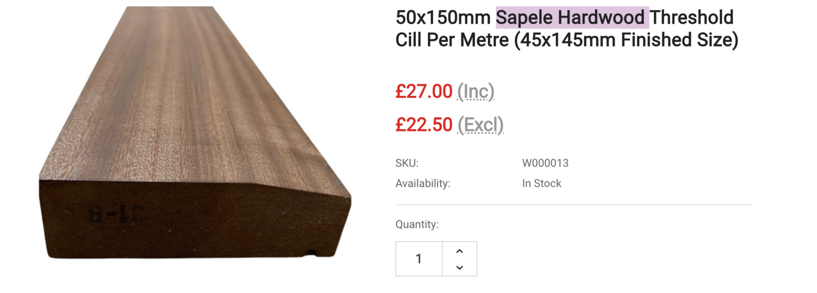Click the word "Threshold" in the title
Image resolution: width=817 pixels, height=293 pixels.
pyautogui.click(x=691, y=18)
